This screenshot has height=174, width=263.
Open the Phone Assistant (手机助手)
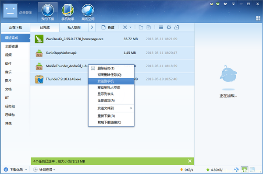68,12
